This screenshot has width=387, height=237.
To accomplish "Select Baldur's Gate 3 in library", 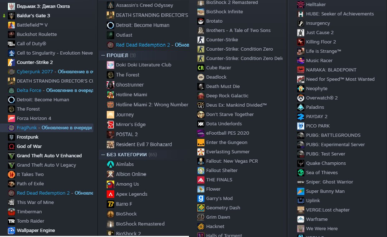I will [x=33, y=15].
